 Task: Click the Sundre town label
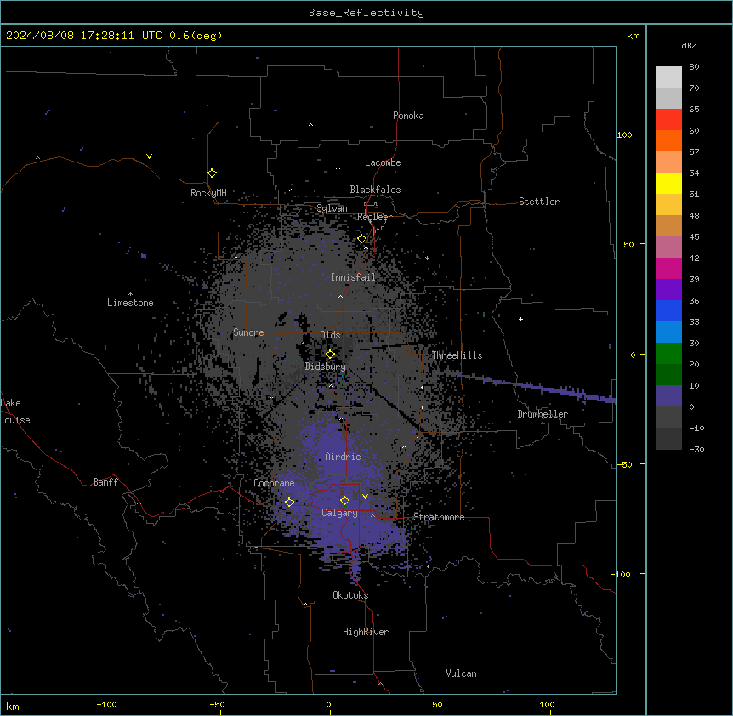[248, 332]
